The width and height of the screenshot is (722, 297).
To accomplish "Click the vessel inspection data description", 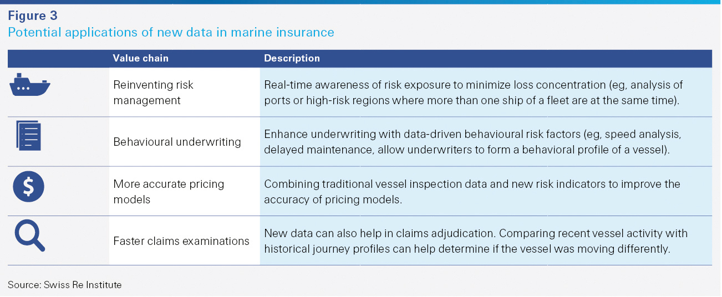I will (x=472, y=191).
